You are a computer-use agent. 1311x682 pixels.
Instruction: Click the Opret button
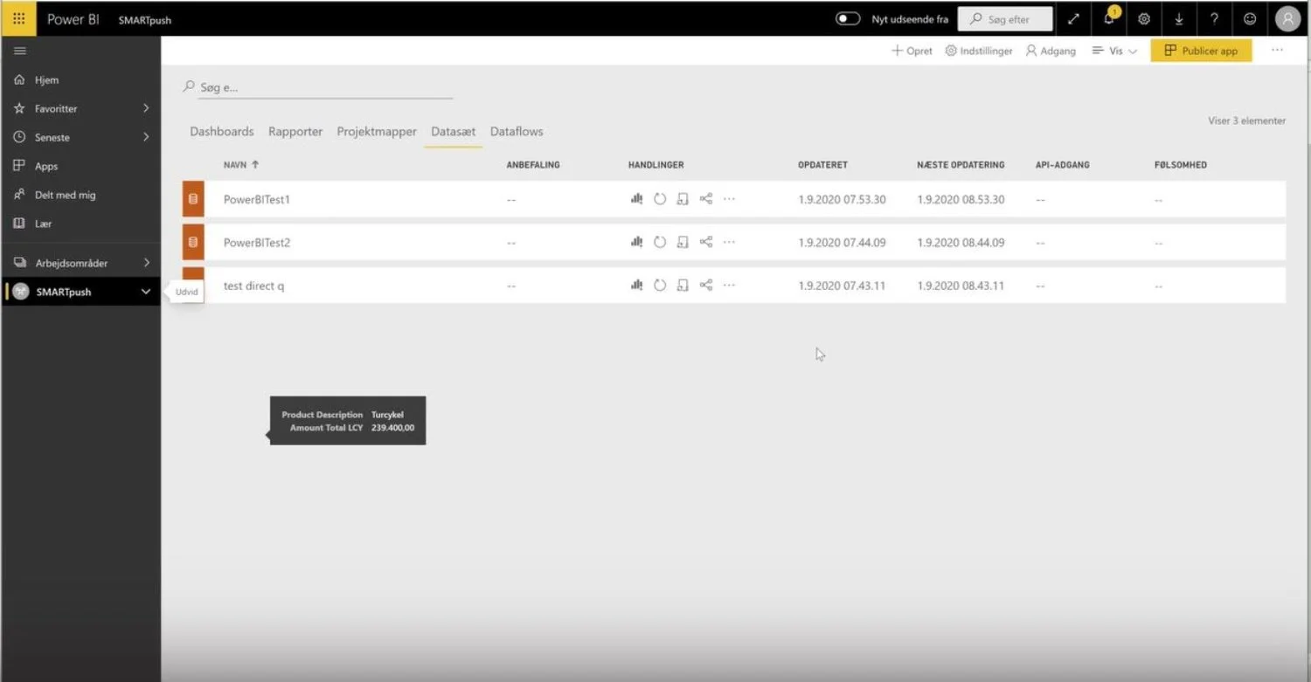tap(912, 51)
